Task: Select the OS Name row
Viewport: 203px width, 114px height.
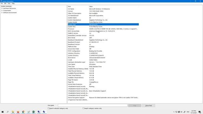Action: [103, 9]
